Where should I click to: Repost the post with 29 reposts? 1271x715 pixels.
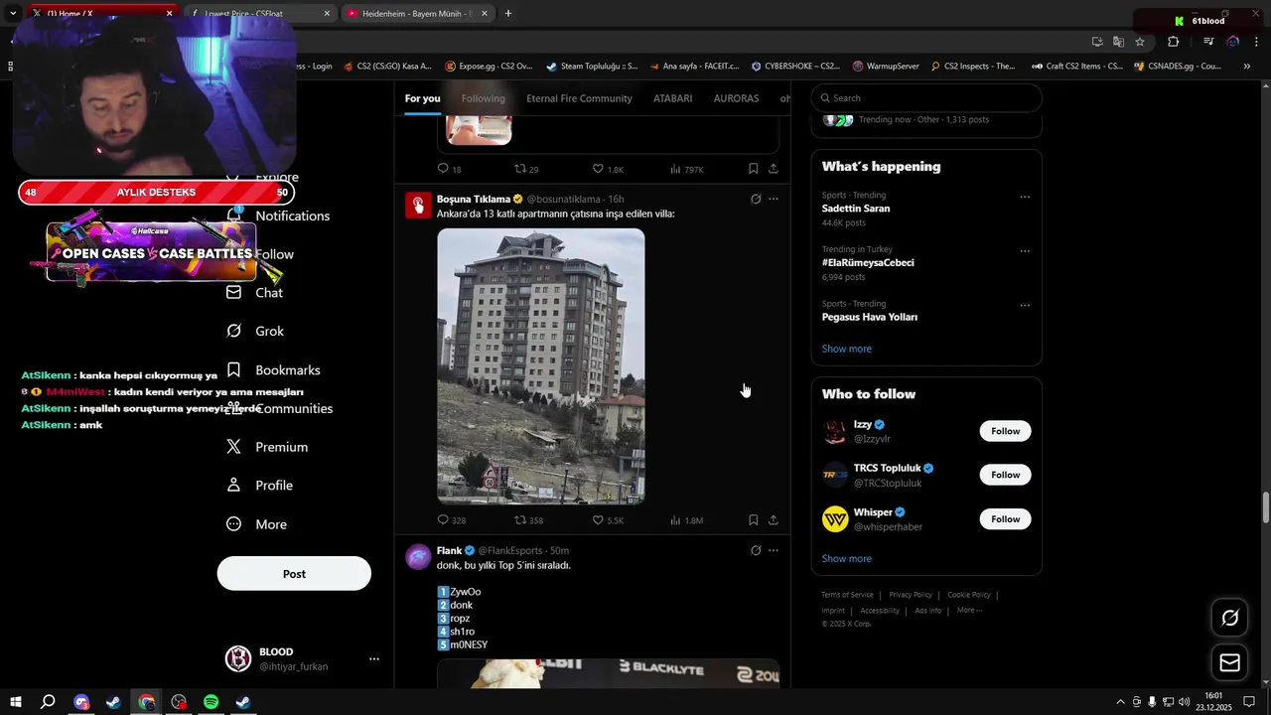click(526, 169)
